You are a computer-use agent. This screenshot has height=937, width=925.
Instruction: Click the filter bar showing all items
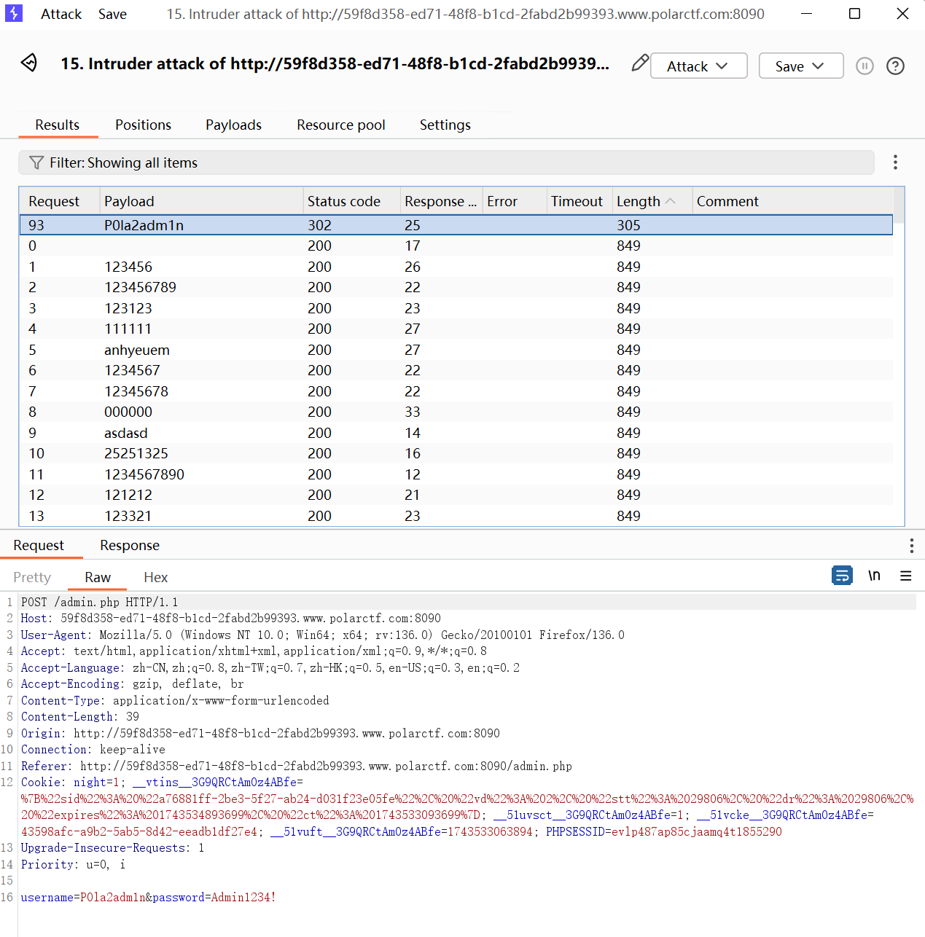446,162
